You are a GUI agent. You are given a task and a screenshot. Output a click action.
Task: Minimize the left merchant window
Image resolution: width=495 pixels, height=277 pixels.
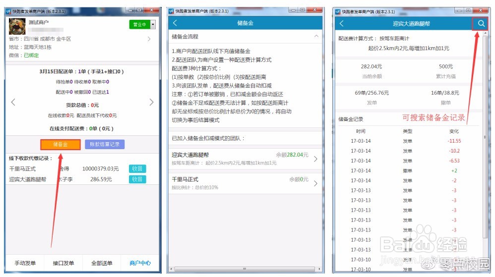130,10
